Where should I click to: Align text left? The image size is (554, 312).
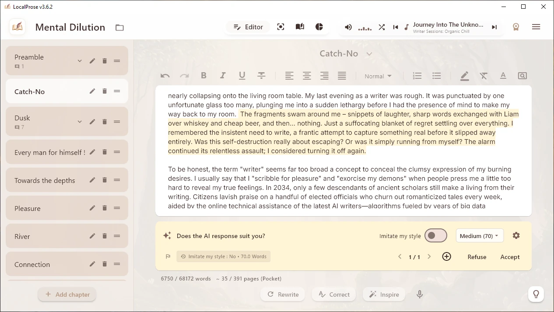coord(289,76)
